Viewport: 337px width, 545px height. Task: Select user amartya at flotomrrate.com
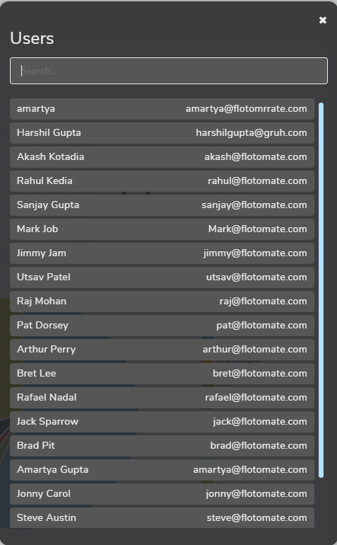point(162,109)
